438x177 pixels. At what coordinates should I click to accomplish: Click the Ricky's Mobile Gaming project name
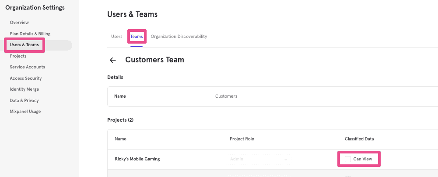click(x=137, y=159)
